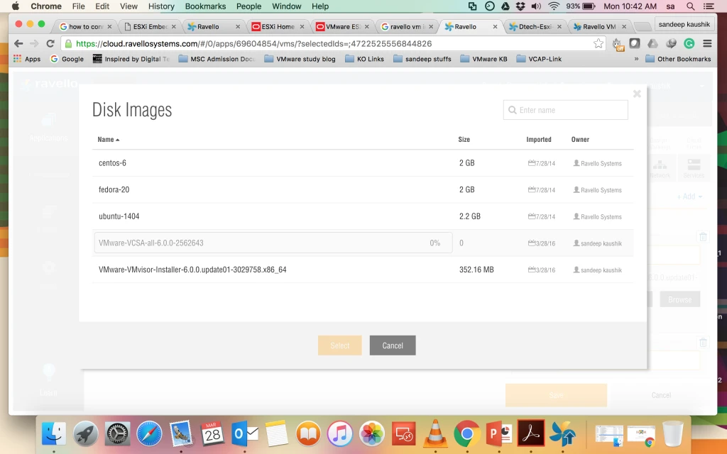Click the Size column header

464,140
